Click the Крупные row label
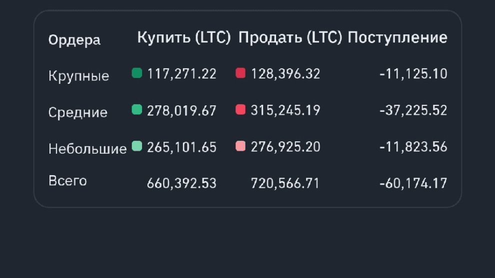The width and height of the screenshot is (495, 278). 79,76
